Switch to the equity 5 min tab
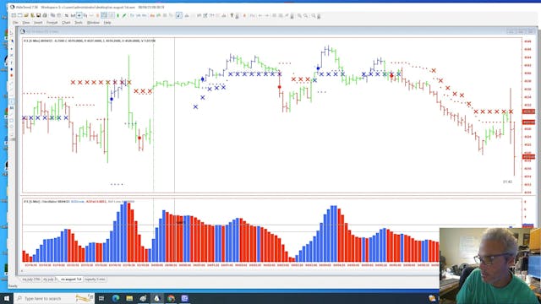Screen dimensions: 541x304 pos(95,280)
